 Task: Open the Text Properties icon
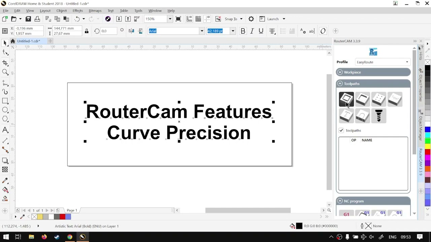[303, 31]
